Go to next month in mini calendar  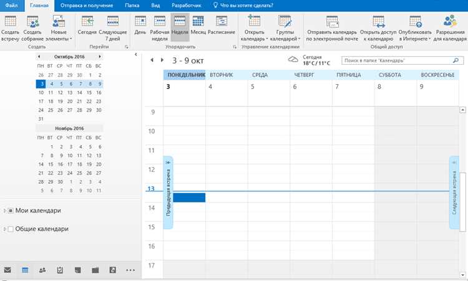[x=100, y=56]
